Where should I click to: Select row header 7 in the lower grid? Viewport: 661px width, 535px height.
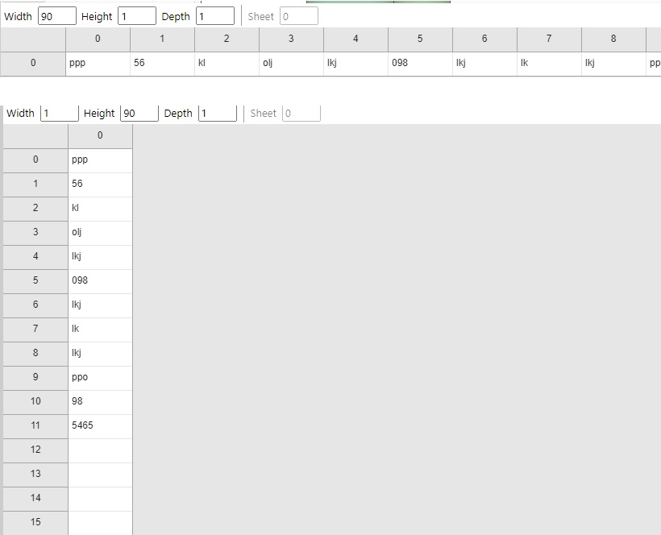coord(35,330)
